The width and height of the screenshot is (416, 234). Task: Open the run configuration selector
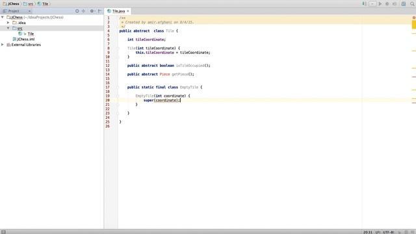click(372, 4)
